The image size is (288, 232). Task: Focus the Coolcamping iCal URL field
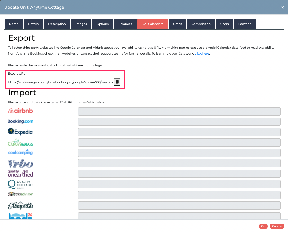pyautogui.click(x=179, y=153)
